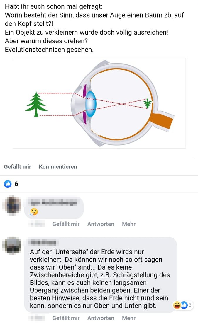Like the second comment via Gefällt mir

click(66, 318)
